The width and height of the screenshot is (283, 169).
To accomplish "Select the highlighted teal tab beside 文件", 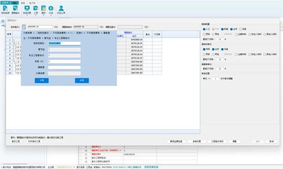I will pos(15,3).
